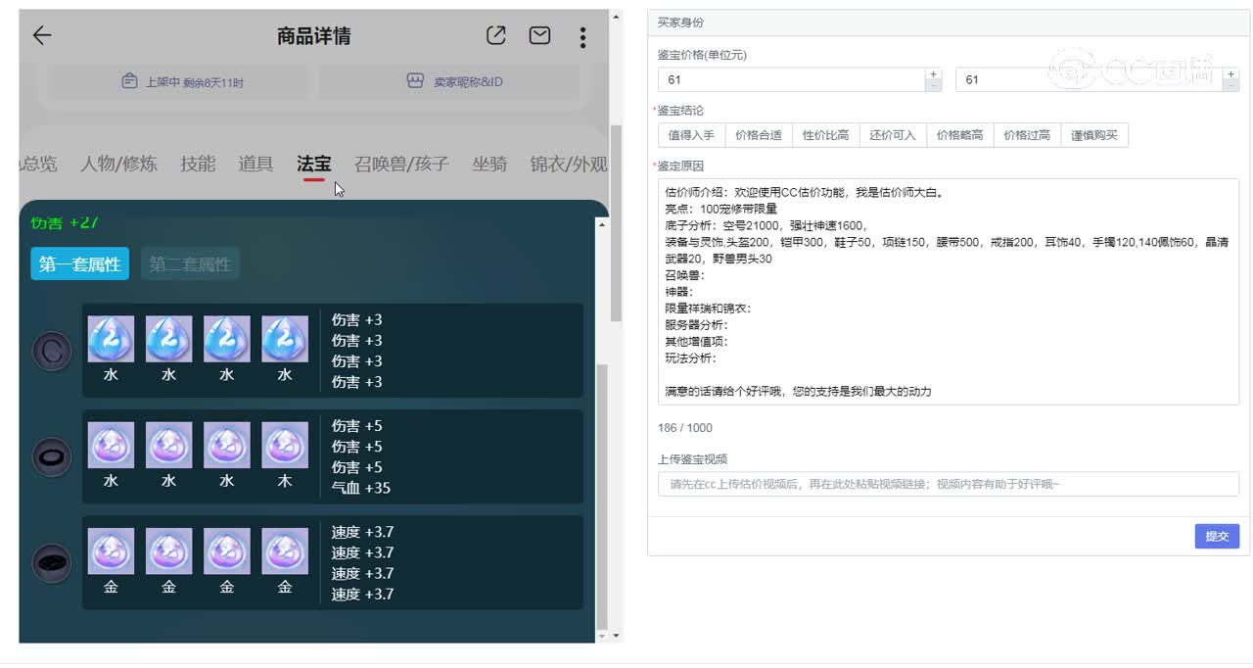Select the 价格过高 appraisal conclusion
This screenshot has width=1253, height=668.
[1025, 134]
